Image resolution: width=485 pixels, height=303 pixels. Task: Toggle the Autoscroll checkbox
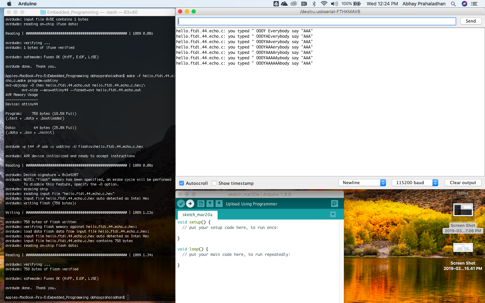tap(182, 183)
